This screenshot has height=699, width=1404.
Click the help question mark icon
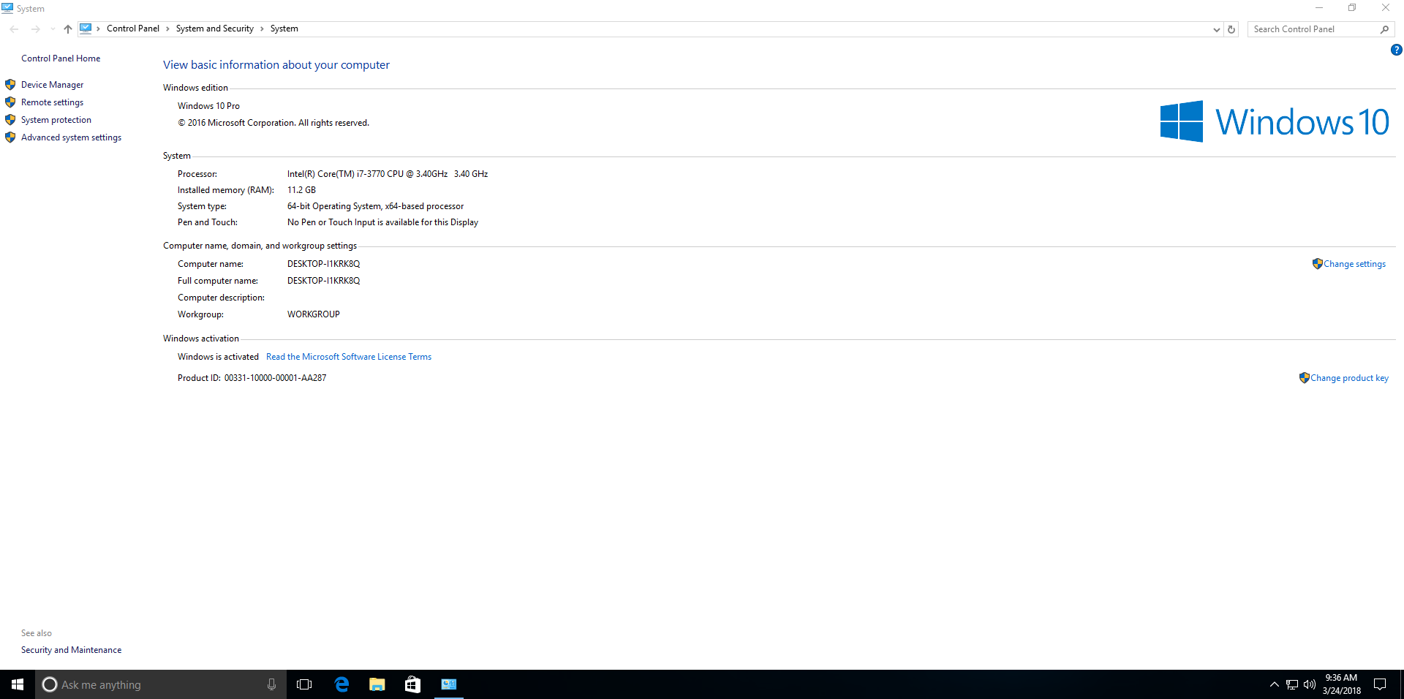click(1396, 50)
